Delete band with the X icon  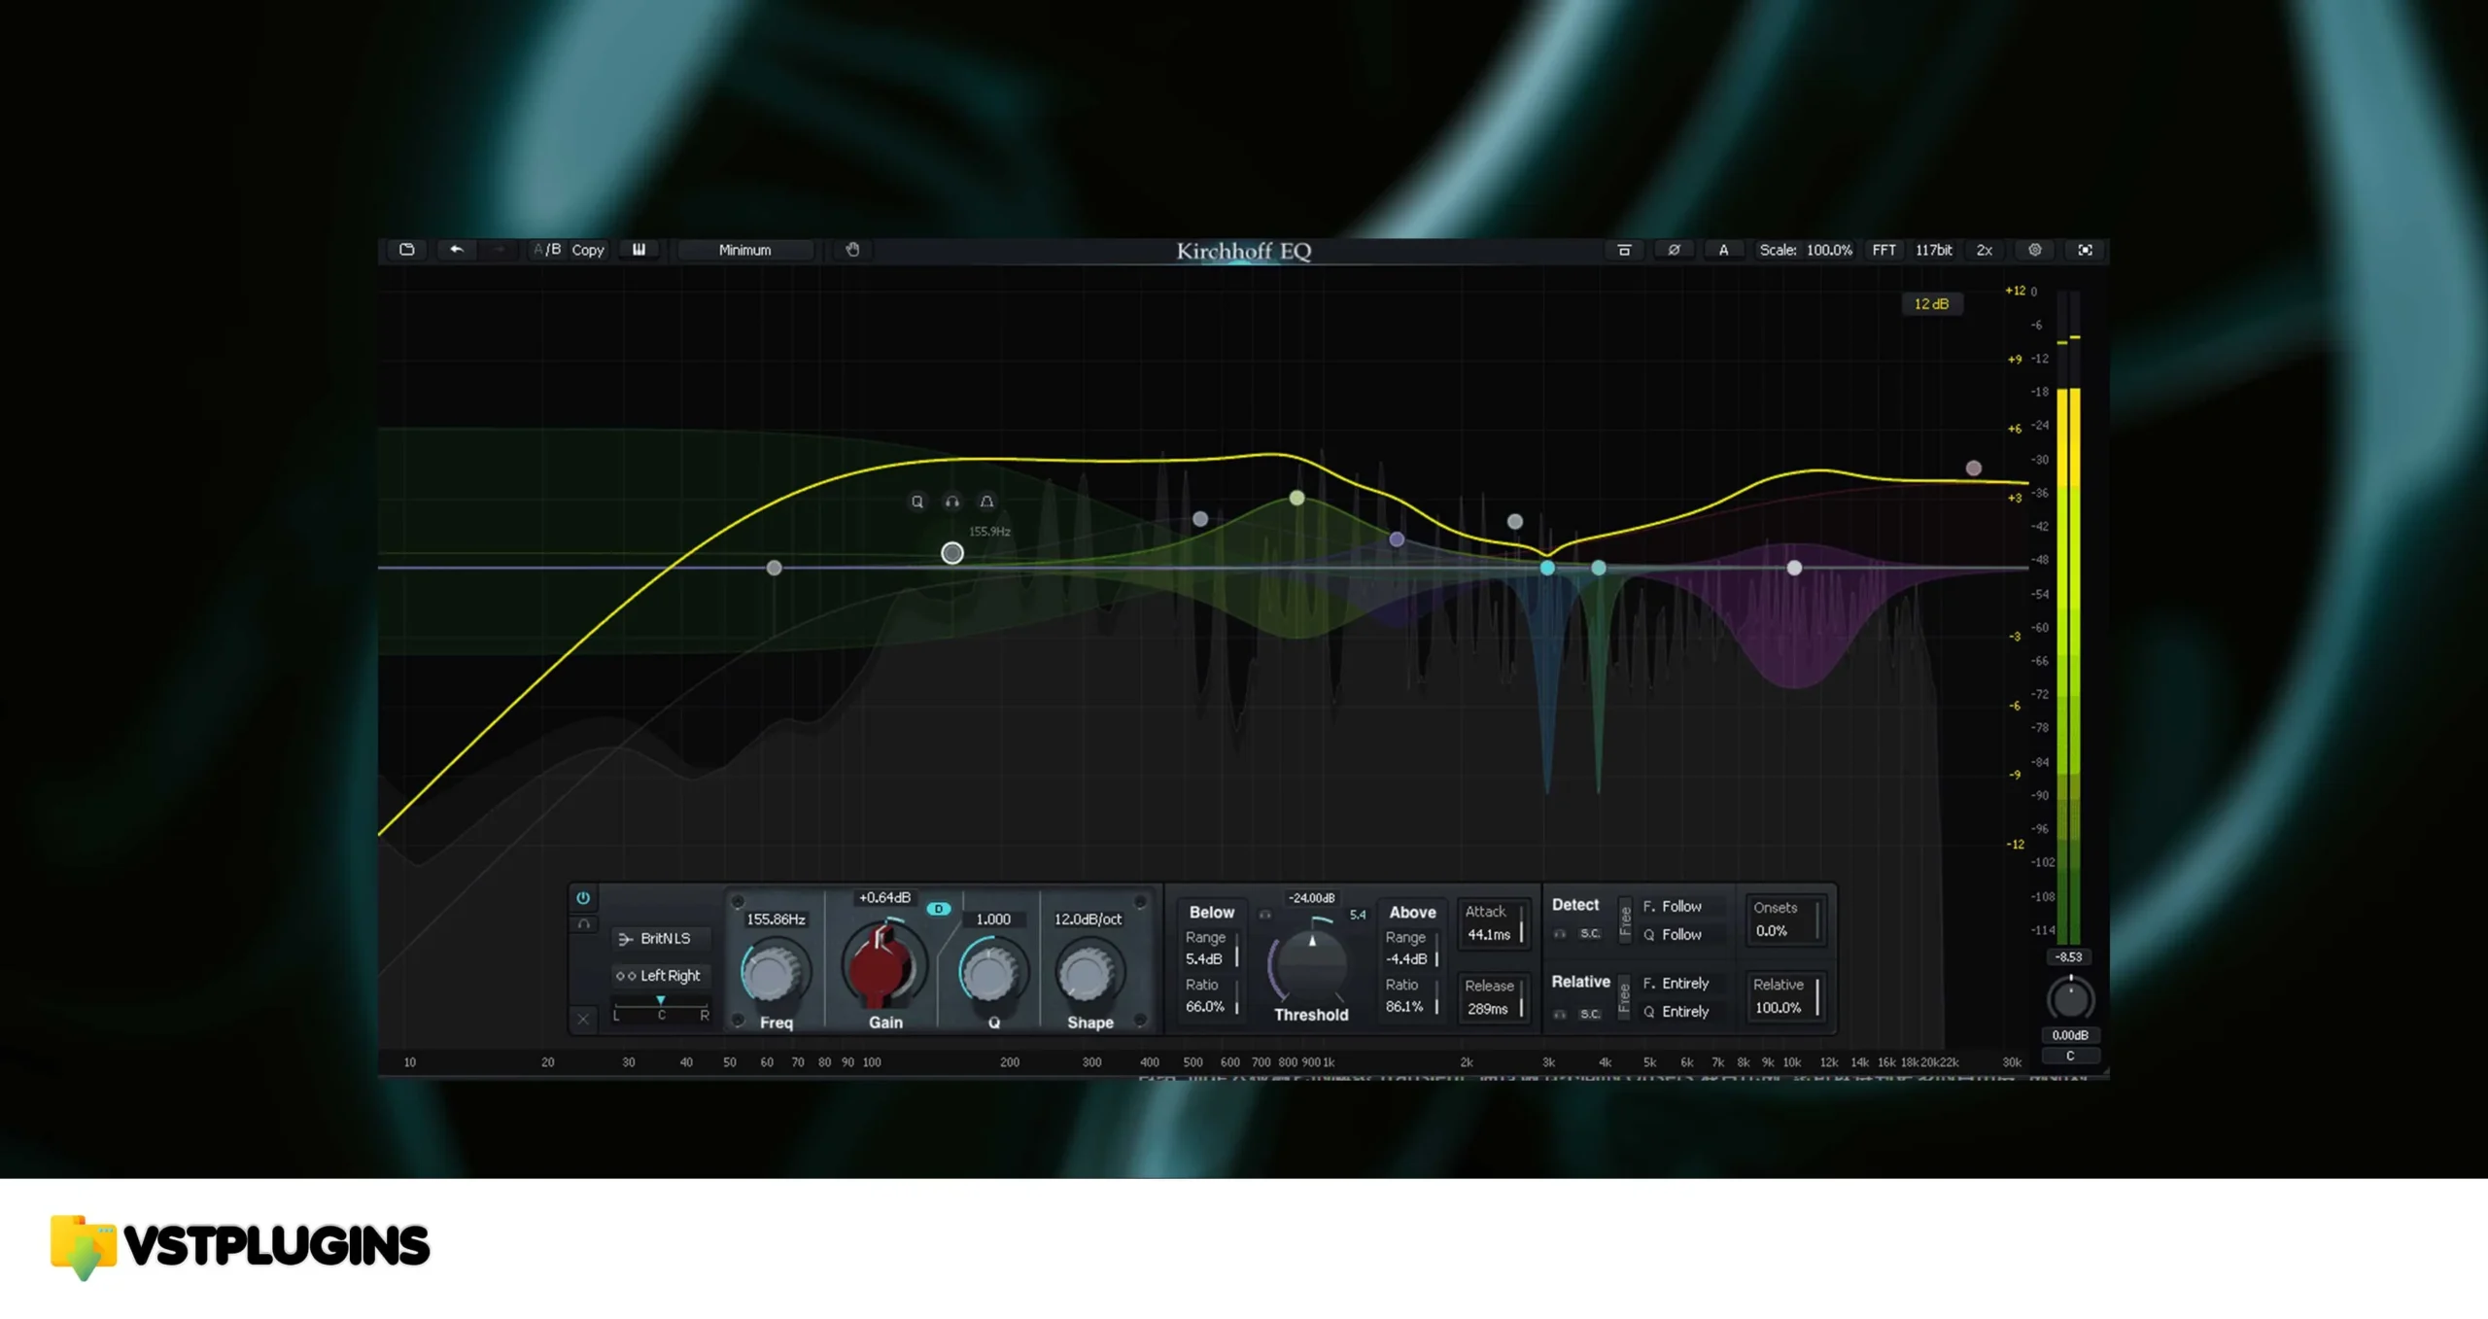pos(583,1019)
